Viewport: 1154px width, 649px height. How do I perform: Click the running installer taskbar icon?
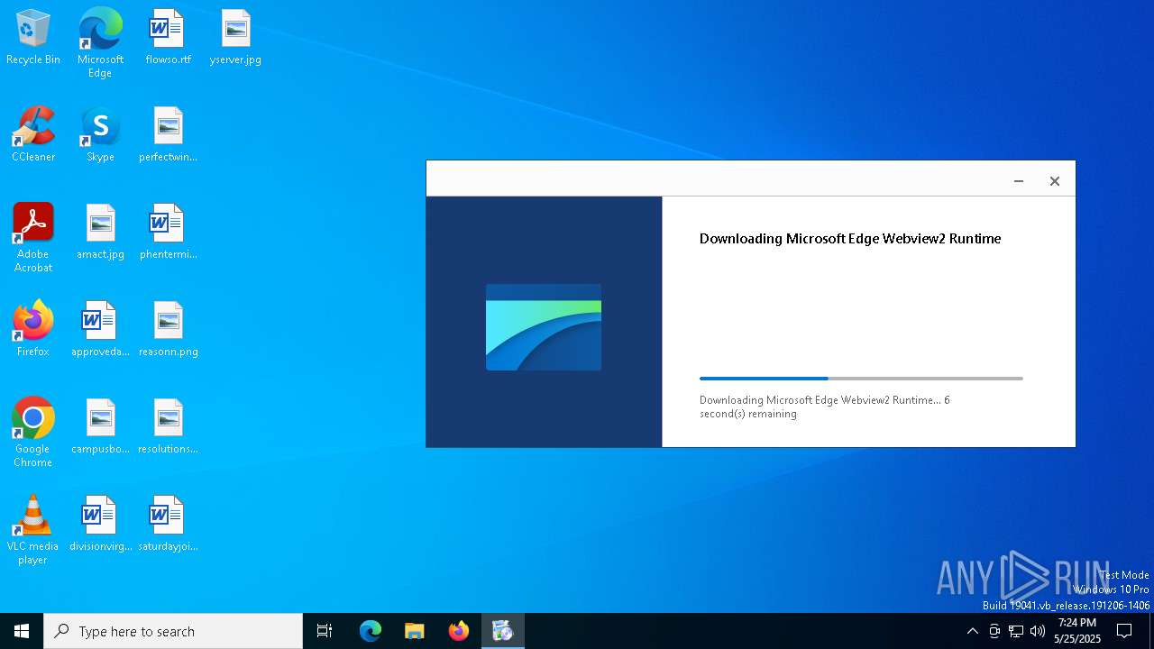[502, 631]
